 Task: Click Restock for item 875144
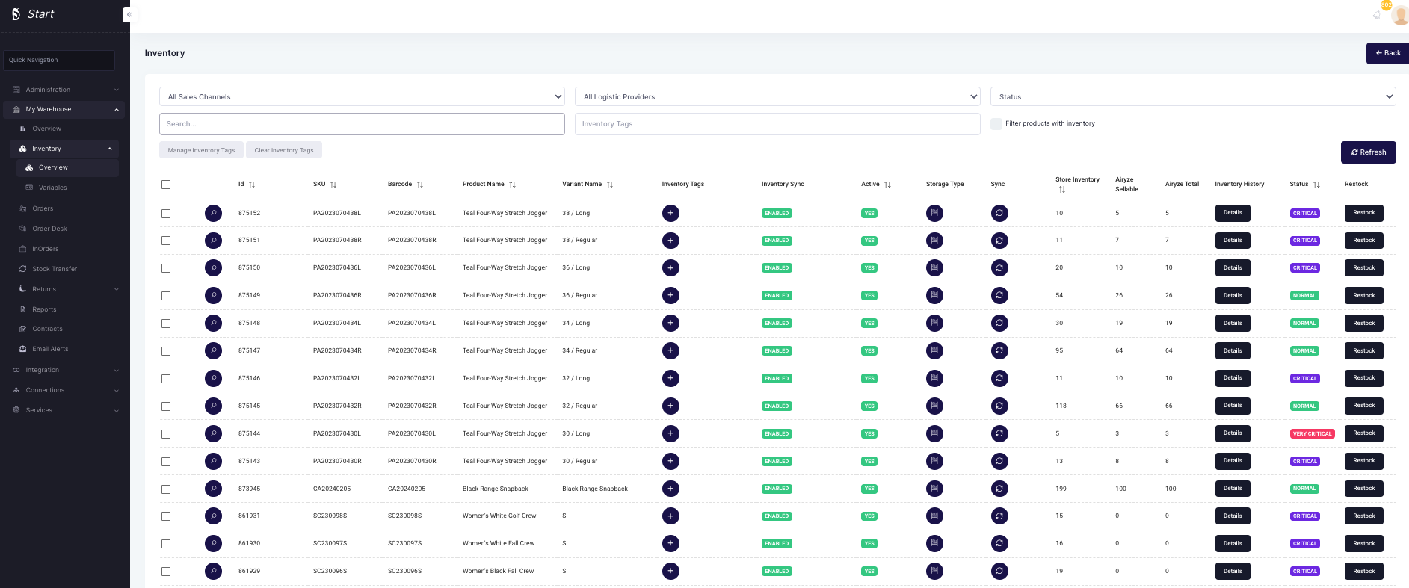coord(1363,433)
